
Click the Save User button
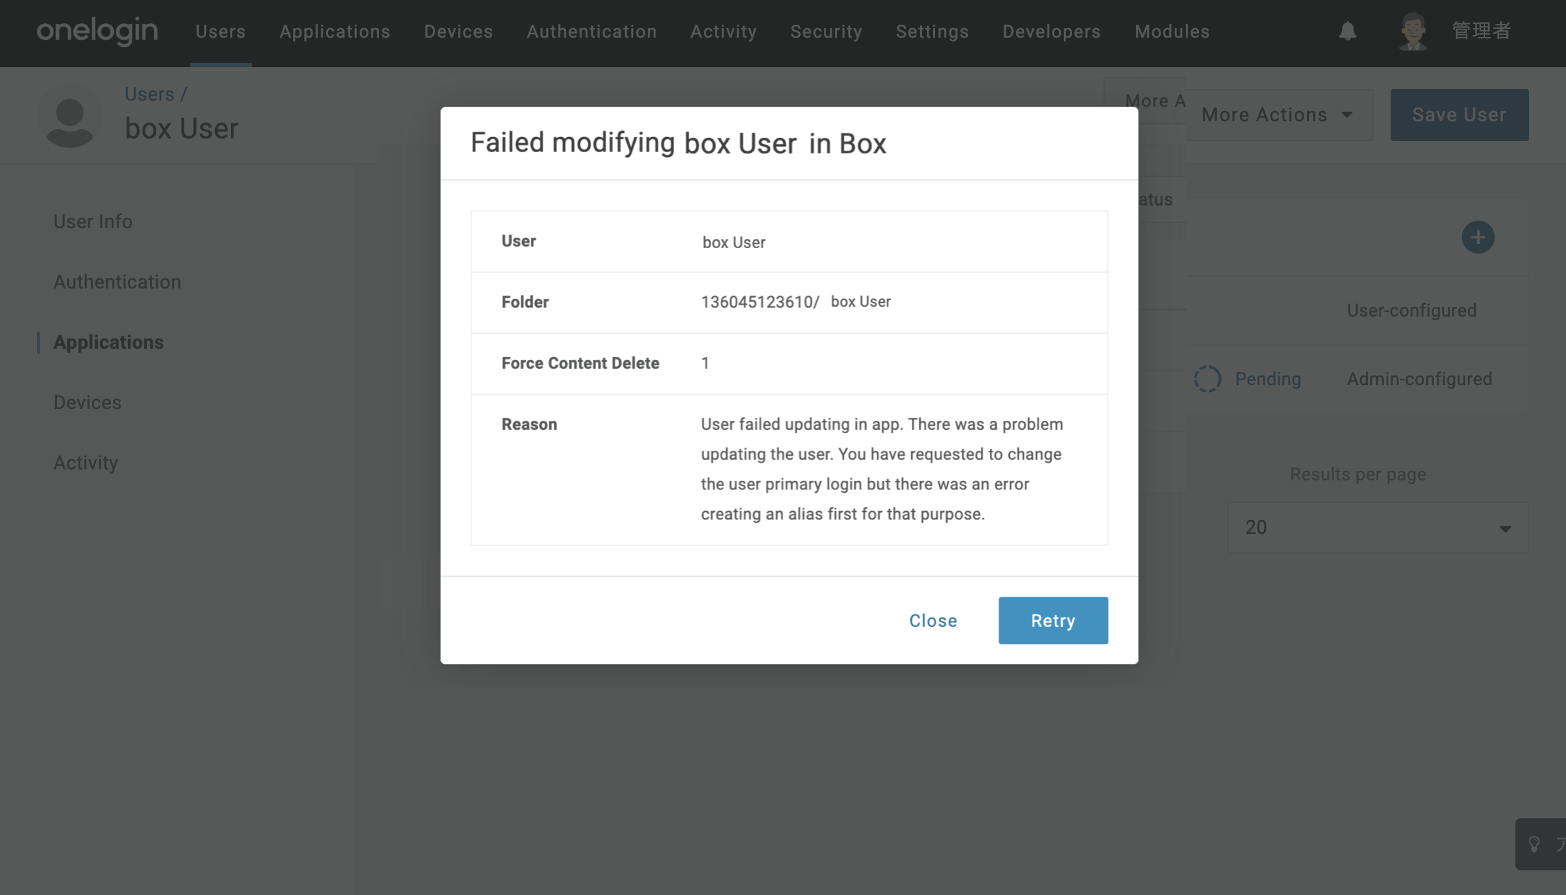click(1459, 115)
